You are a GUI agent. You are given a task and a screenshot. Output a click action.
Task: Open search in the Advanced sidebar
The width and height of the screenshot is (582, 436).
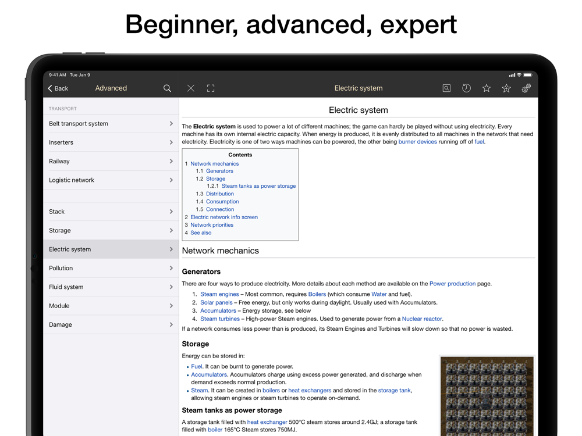(x=167, y=88)
